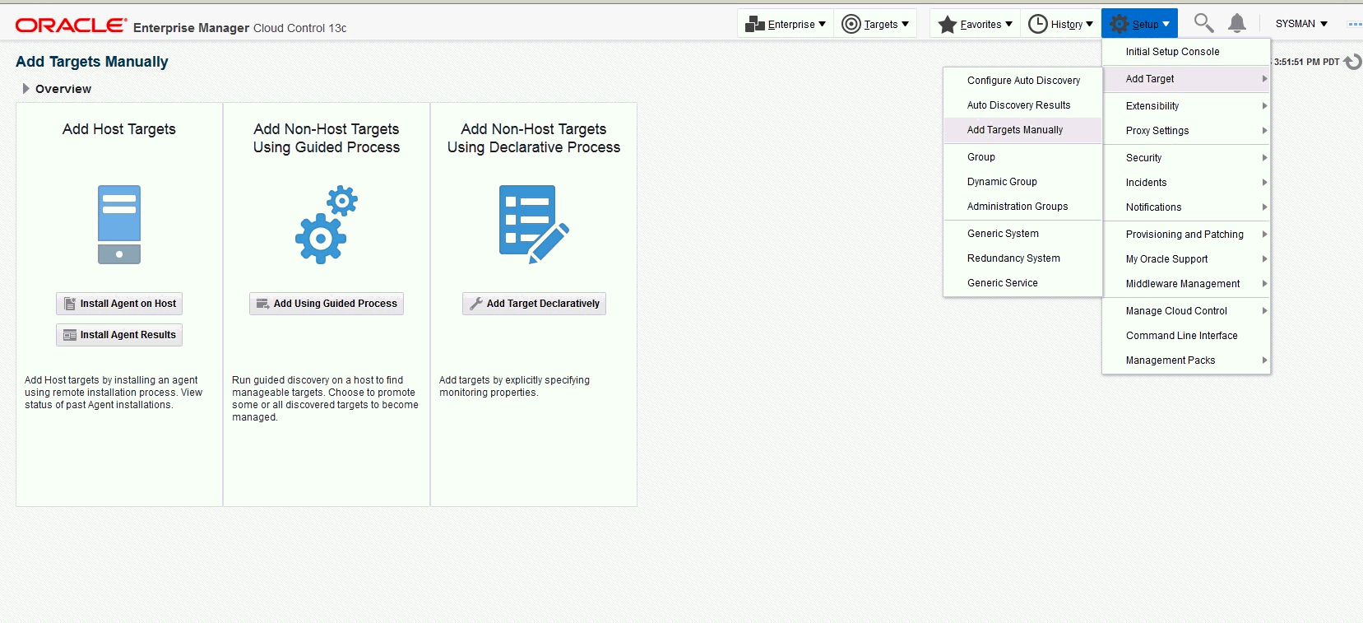Choose Configure Auto Discovery
This screenshot has height=623, width=1363.
tap(1022, 81)
